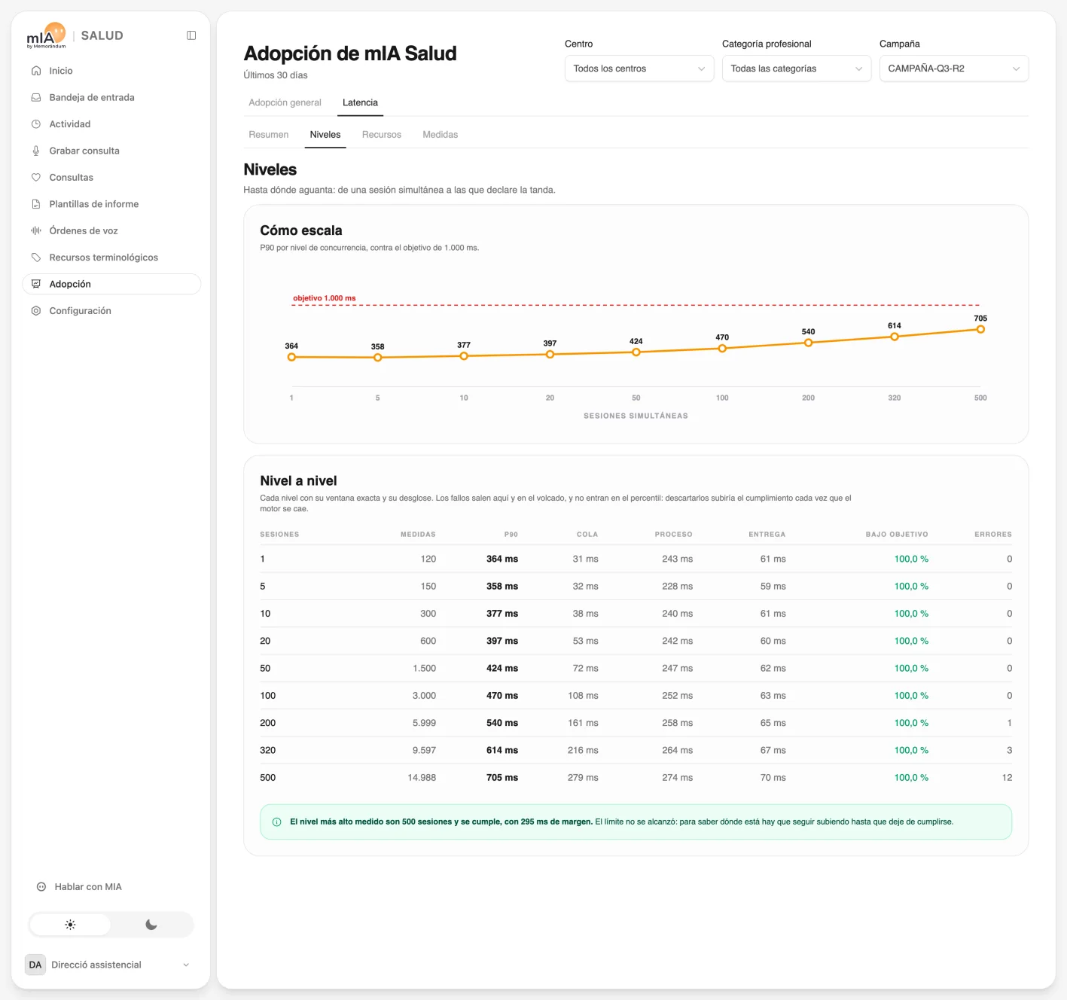Screen dimensions: 1067x1000
Task: Open the Configuración gear icon
Action: (35, 311)
